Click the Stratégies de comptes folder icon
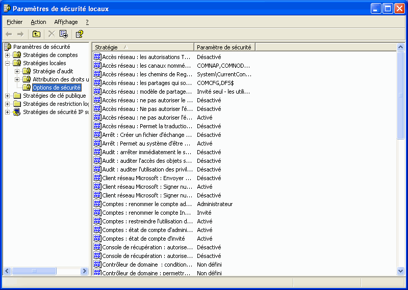 [17, 55]
